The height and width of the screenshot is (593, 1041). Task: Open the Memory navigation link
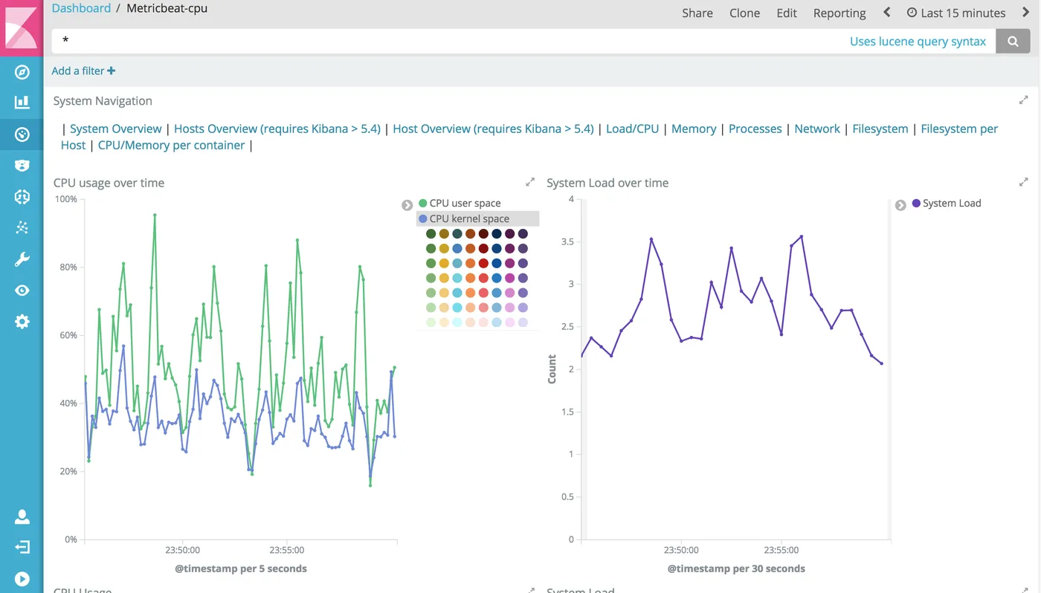(694, 129)
